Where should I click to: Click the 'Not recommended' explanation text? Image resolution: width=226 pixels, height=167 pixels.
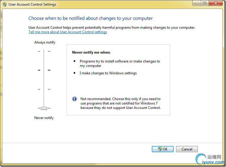120,103
